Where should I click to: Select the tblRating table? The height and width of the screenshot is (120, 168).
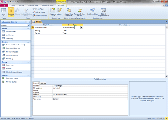pos(10,38)
